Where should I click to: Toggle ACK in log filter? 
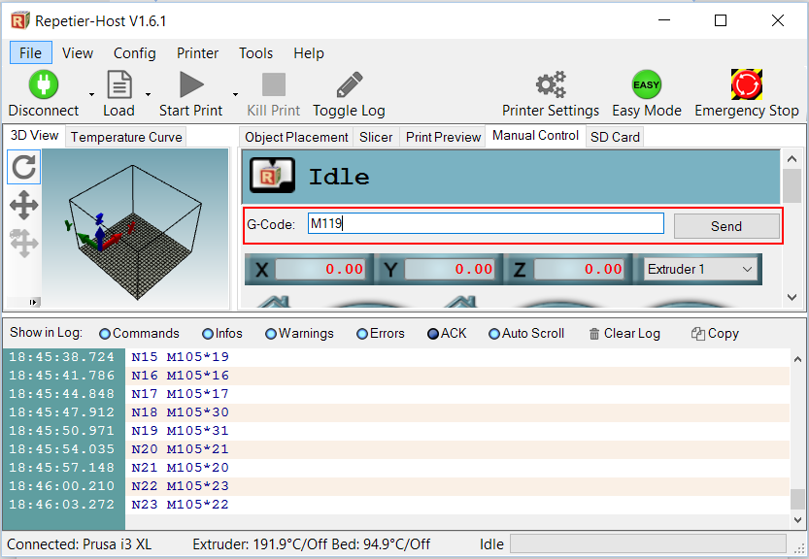point(447,334)
